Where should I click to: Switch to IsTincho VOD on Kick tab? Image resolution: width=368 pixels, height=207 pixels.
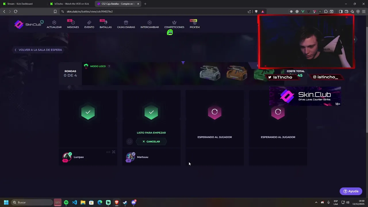71,4
